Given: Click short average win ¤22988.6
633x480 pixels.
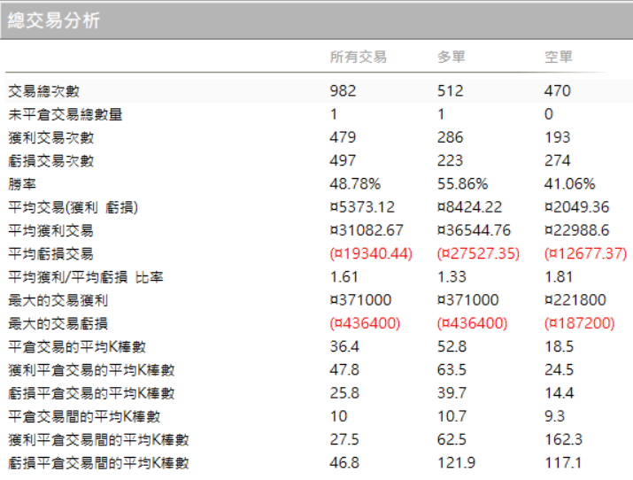Looking at the screenshot, I should tap(577, 230).
